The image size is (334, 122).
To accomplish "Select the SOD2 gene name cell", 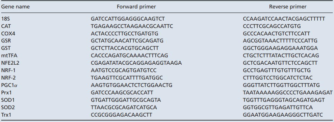I will [7, 107].
